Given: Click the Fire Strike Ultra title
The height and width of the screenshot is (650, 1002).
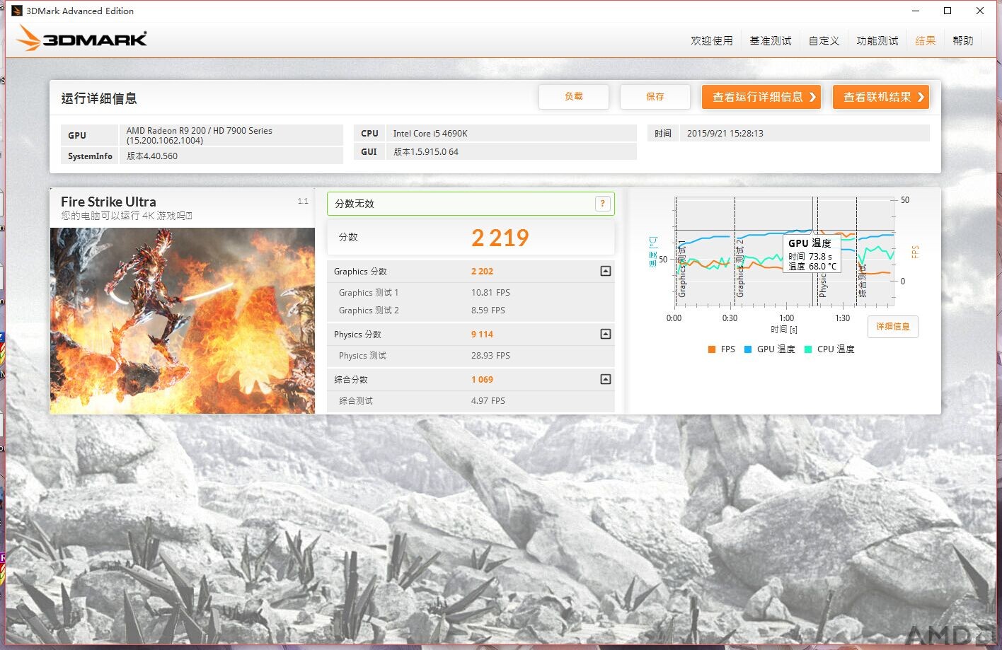Looking at the screenshot, I should click(x=108, y=202).
